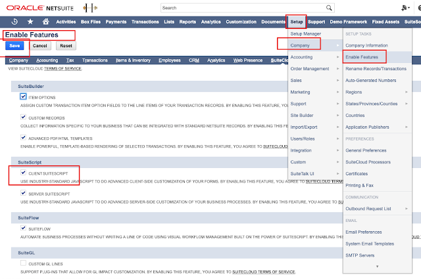
Task: Open the Fixed Assets menu
Action: tap(385, 22)
